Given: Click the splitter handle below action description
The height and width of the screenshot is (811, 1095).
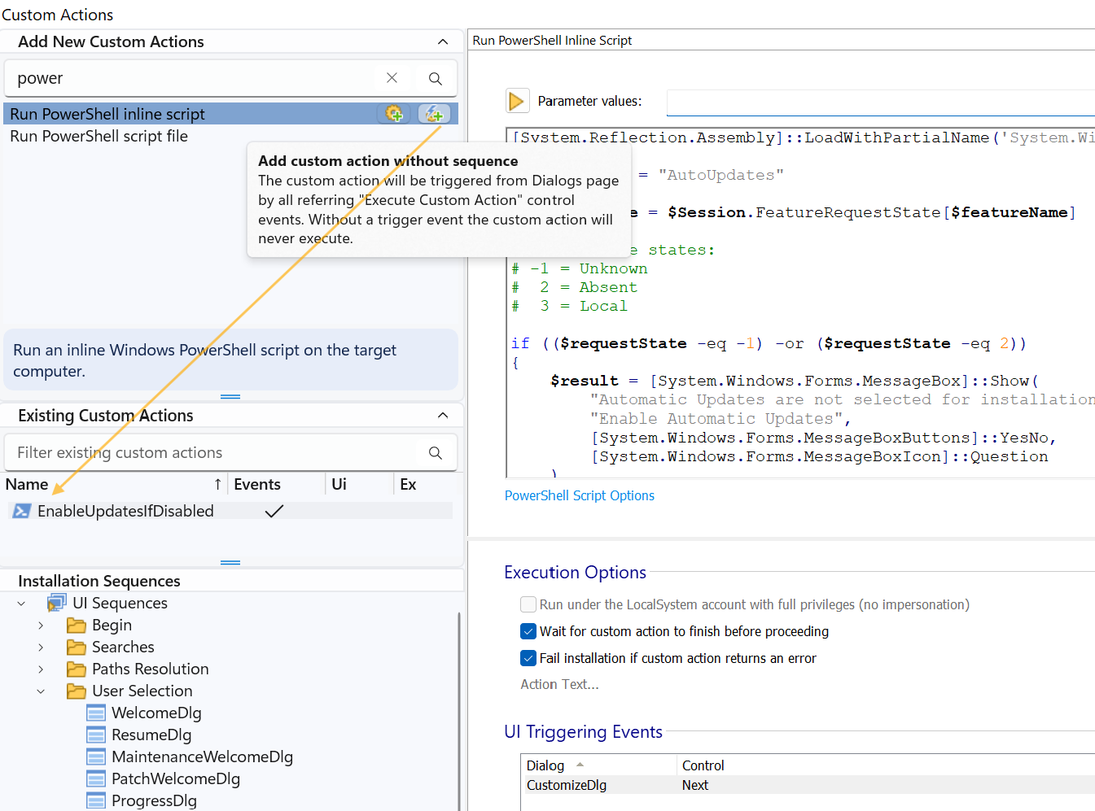Looking at the screenshot, I should point(230,397).
